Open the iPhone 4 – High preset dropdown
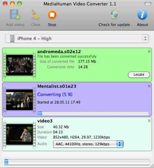This screenshot has height=168, width=154. (x=77, y=39)
